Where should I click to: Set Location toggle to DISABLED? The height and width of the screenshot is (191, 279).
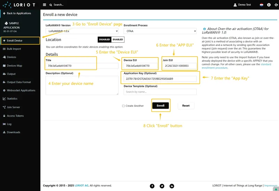[x=104, y=40]
